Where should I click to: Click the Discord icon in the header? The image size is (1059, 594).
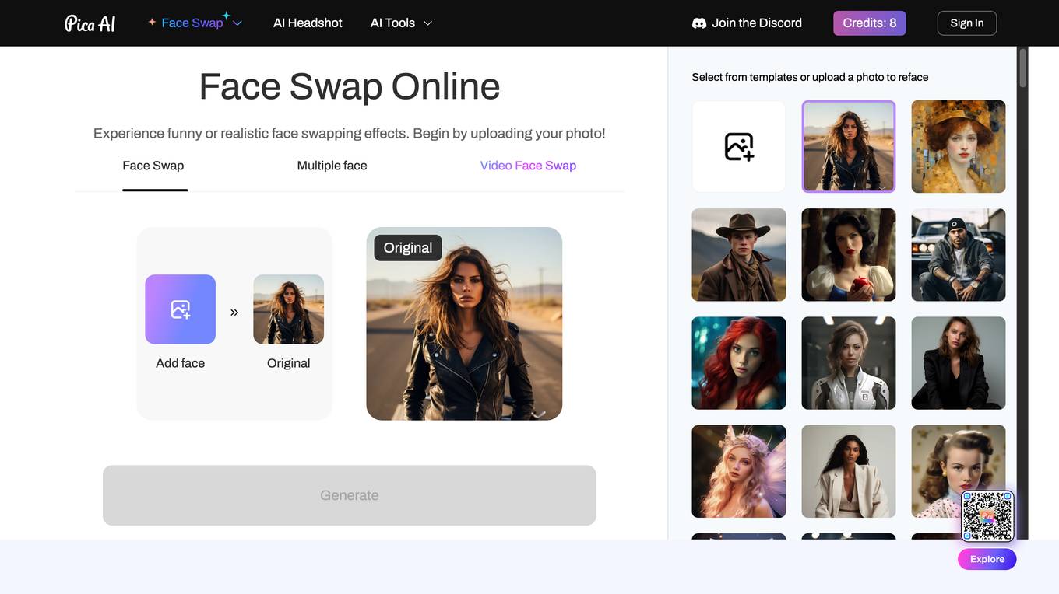pos(699,23)
